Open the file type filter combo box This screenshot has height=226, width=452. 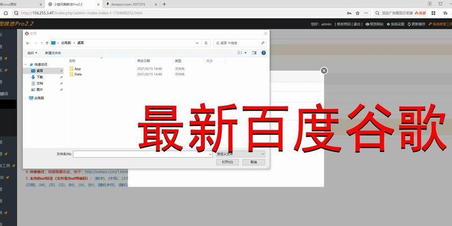[x=240, y=154]
